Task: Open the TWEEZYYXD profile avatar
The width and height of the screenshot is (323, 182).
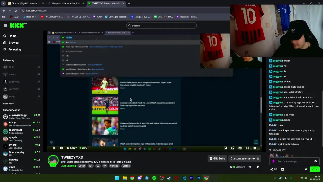Action: (x=53, y=161)
